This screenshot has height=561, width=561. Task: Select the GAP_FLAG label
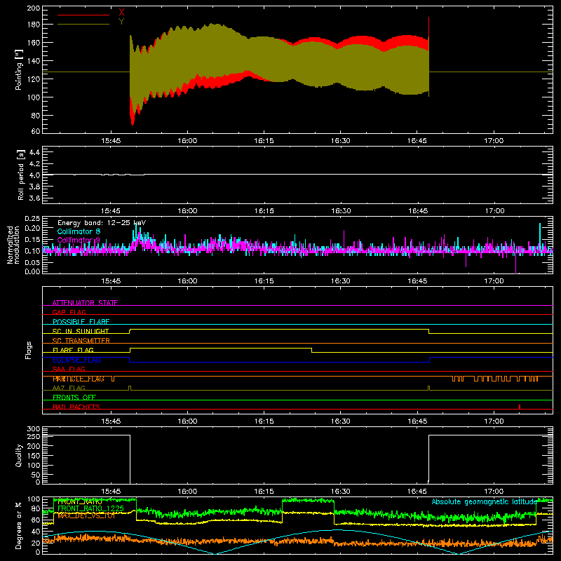point(69,312)
